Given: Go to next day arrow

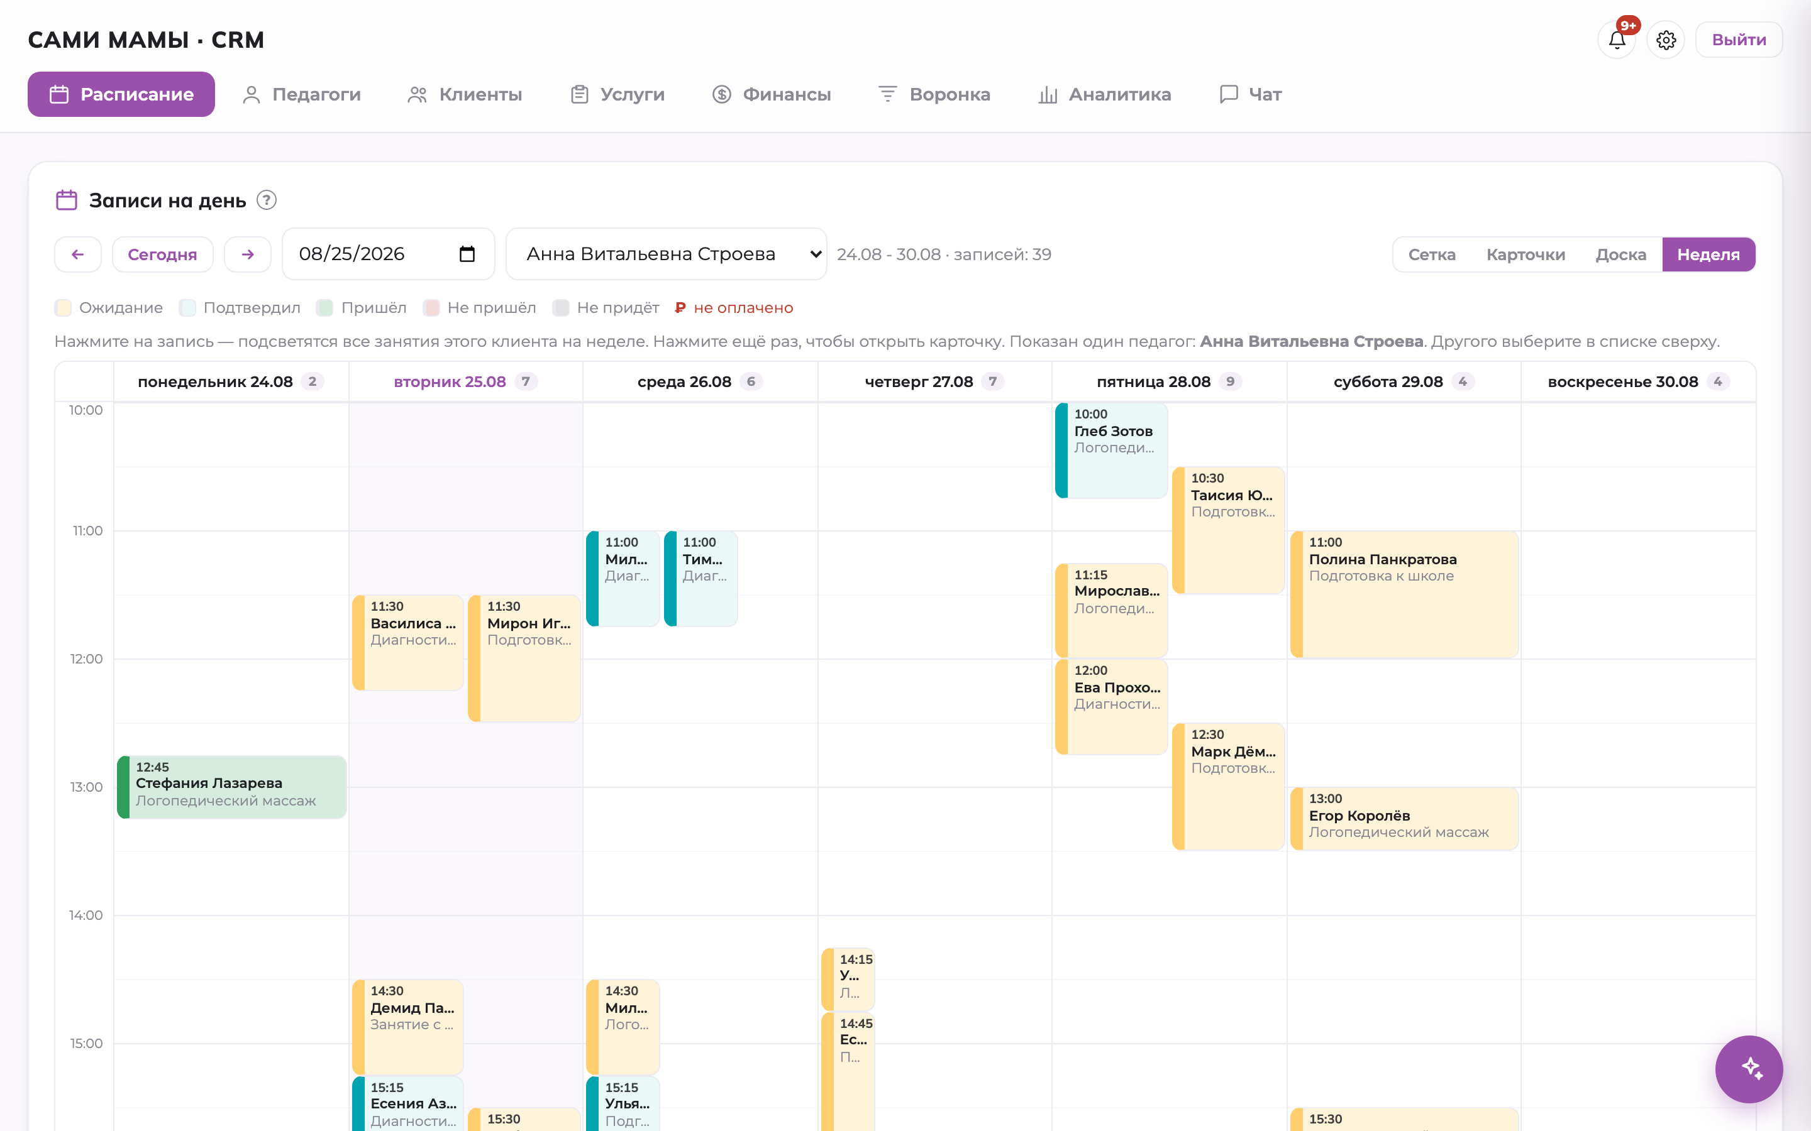Looking at the screenshot, I should coord(248,254).
